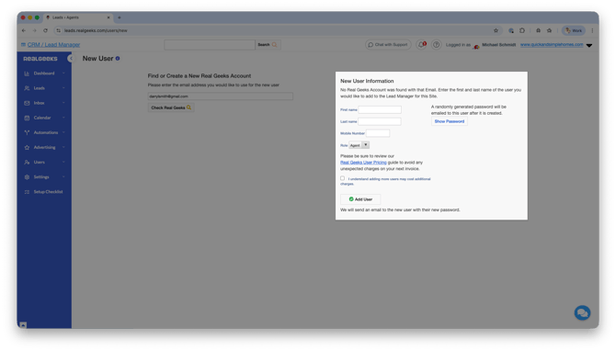Open the Real Geeks User Pricing link

click(x=363, y=163)
